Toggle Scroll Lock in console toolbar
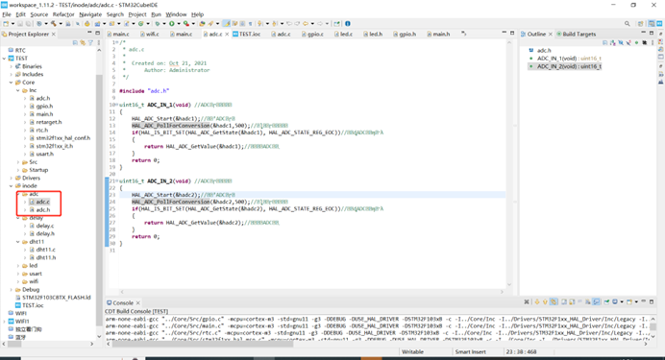665x360 pixels. [x=572, y=301]
